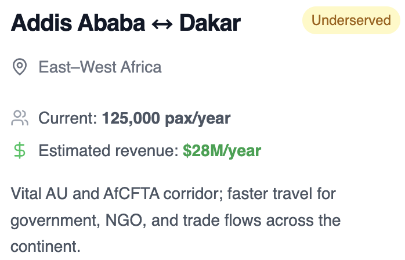
Task: Click Addis Ababa in the heading
Action: (x=78, y=23)
